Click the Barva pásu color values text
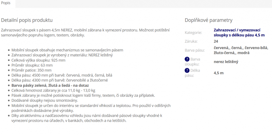Viewport: 272px width, 135px height. [x=241, y=50]
